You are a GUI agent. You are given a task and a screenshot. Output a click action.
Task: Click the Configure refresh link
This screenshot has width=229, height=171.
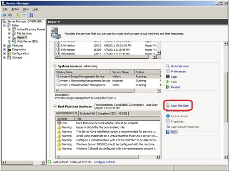tap(105, 162)
